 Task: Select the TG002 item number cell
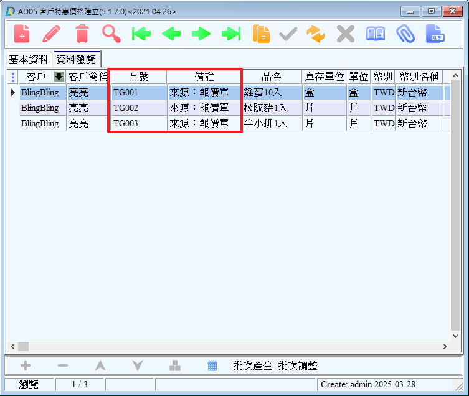pyautogui.click(x=138, y=108)
